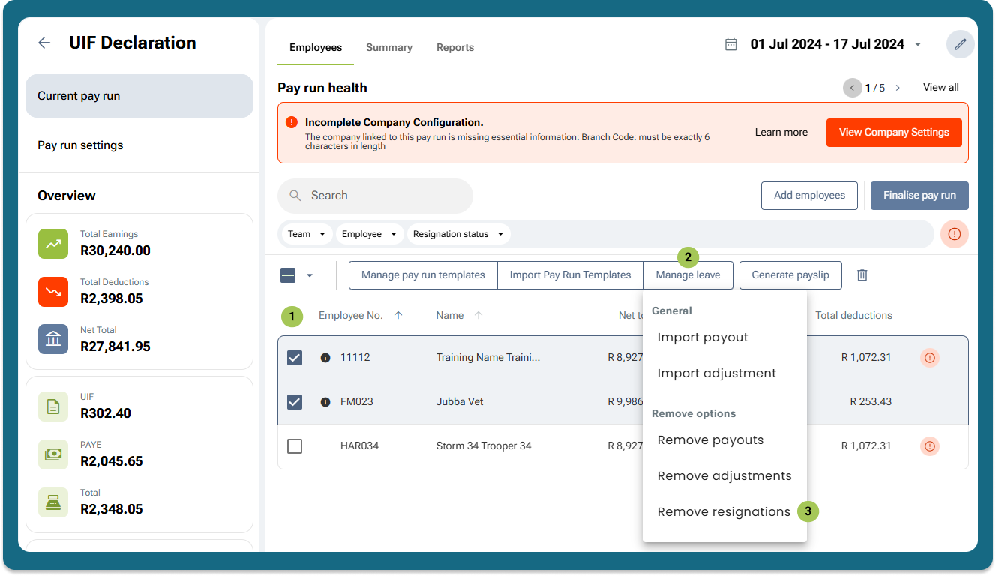Click info icon next to employee 11112

(x=325, y=358)
